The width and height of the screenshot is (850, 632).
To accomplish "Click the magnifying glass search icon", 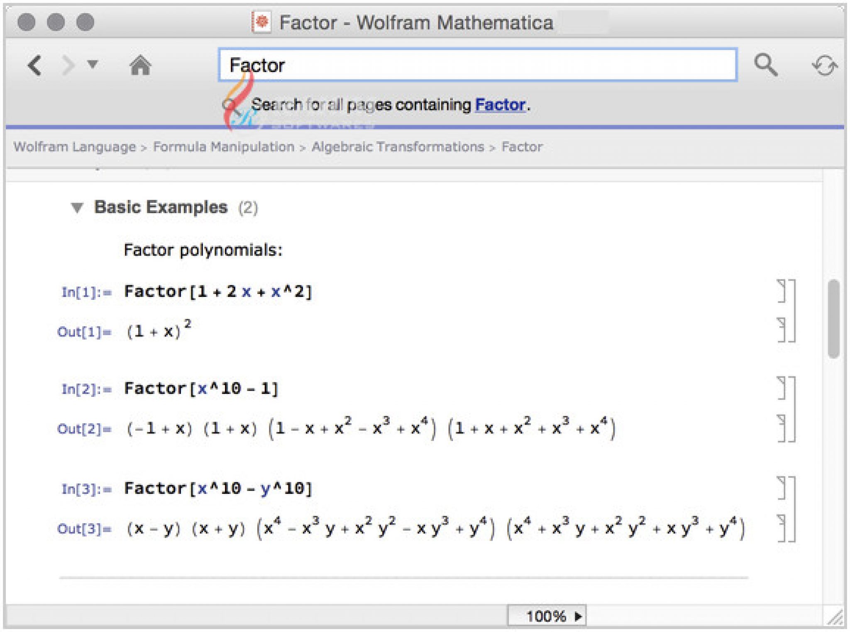I will (x=765, y=65).
